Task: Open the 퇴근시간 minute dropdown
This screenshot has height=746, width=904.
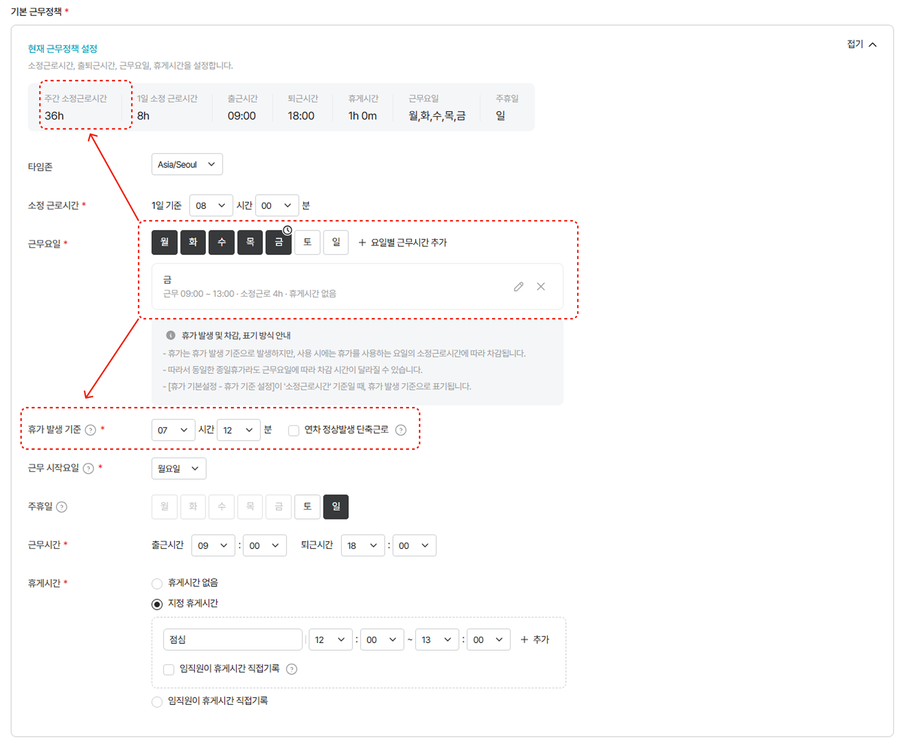Action: [x=415, y=546]
